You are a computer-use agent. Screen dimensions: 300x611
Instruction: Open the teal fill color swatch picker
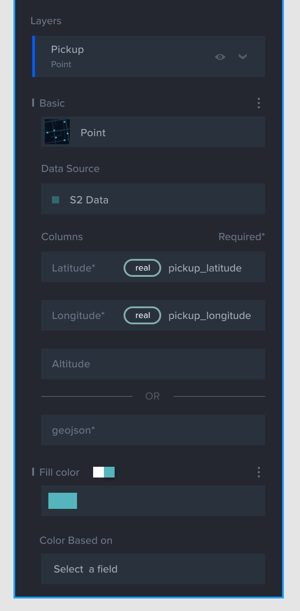click(x=63, y=501)
